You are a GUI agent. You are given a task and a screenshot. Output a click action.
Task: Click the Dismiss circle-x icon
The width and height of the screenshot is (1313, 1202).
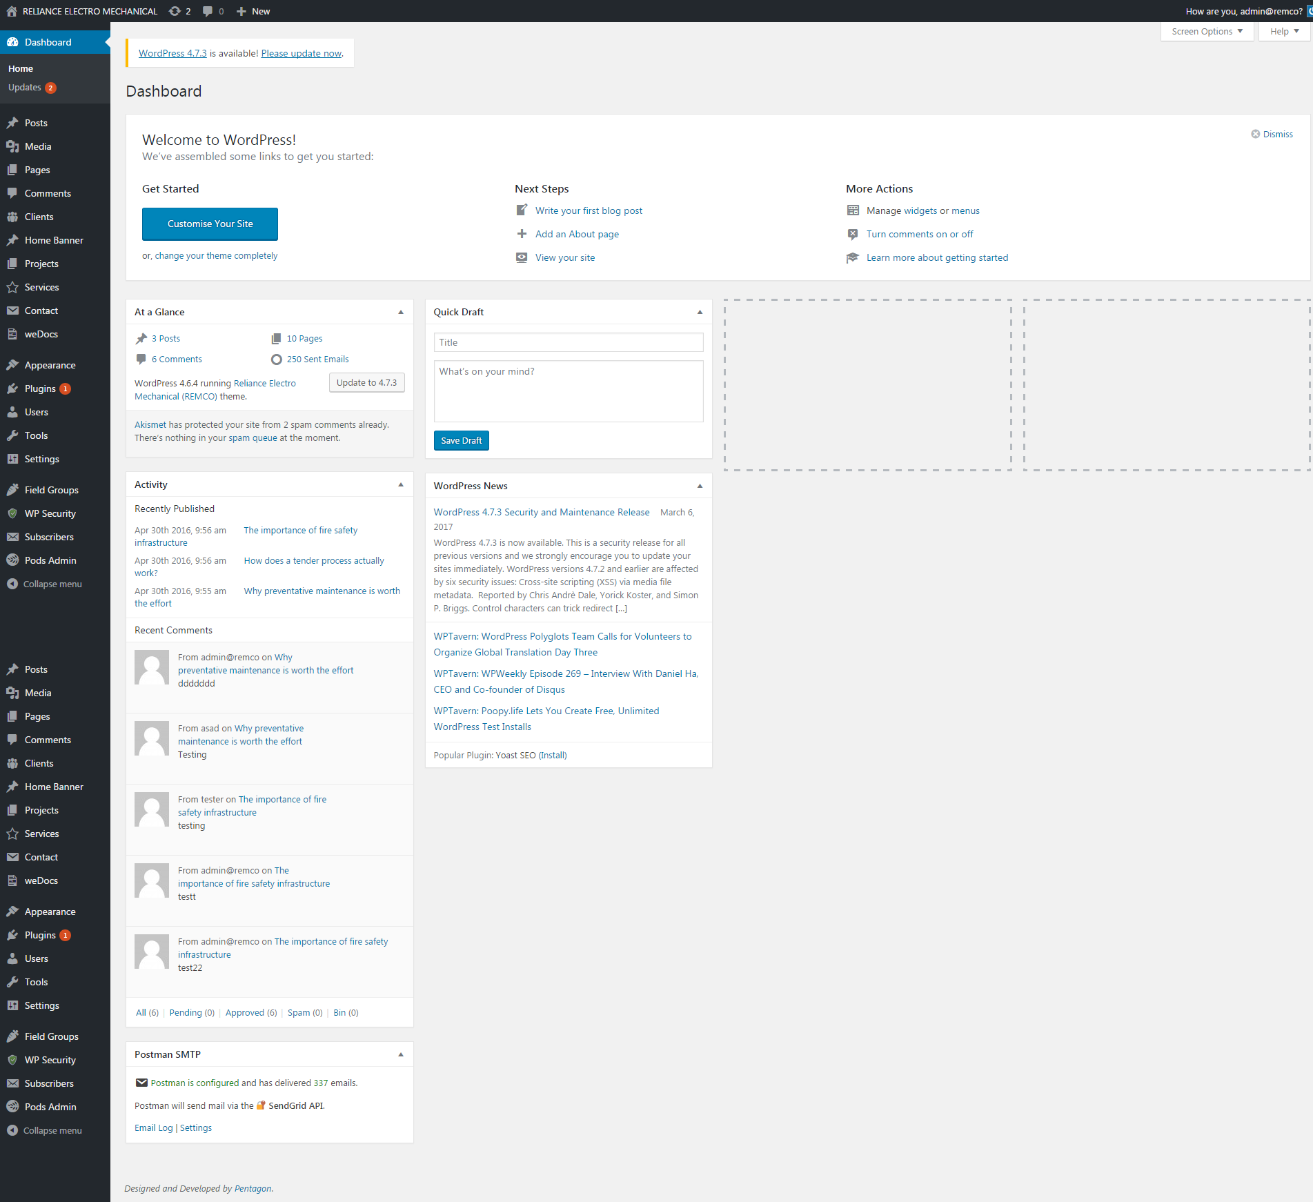coord(1256,134)
